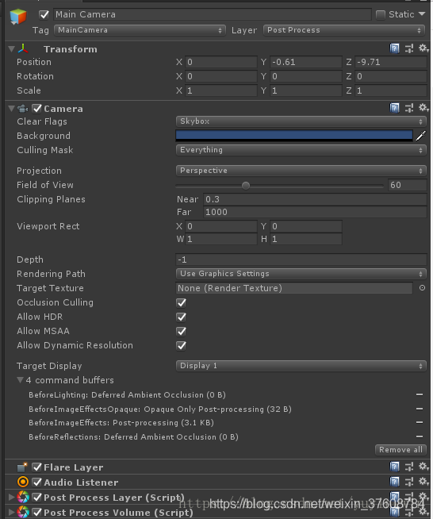Open Camera preset selector icon

409,108
